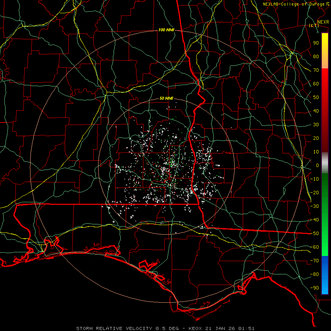Click the -80 value on velocity scale
This screenshot has height=331, width=331.
[x=314, y=274]
